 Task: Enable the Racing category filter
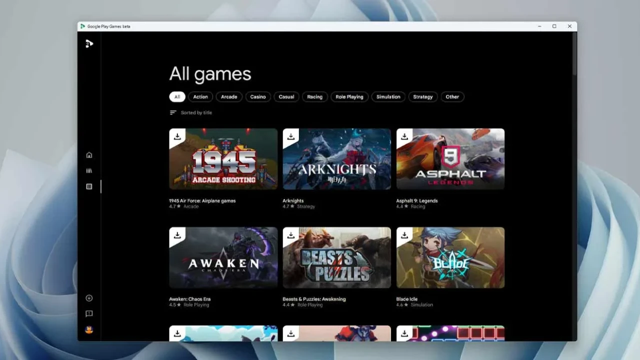pos(314,97)
